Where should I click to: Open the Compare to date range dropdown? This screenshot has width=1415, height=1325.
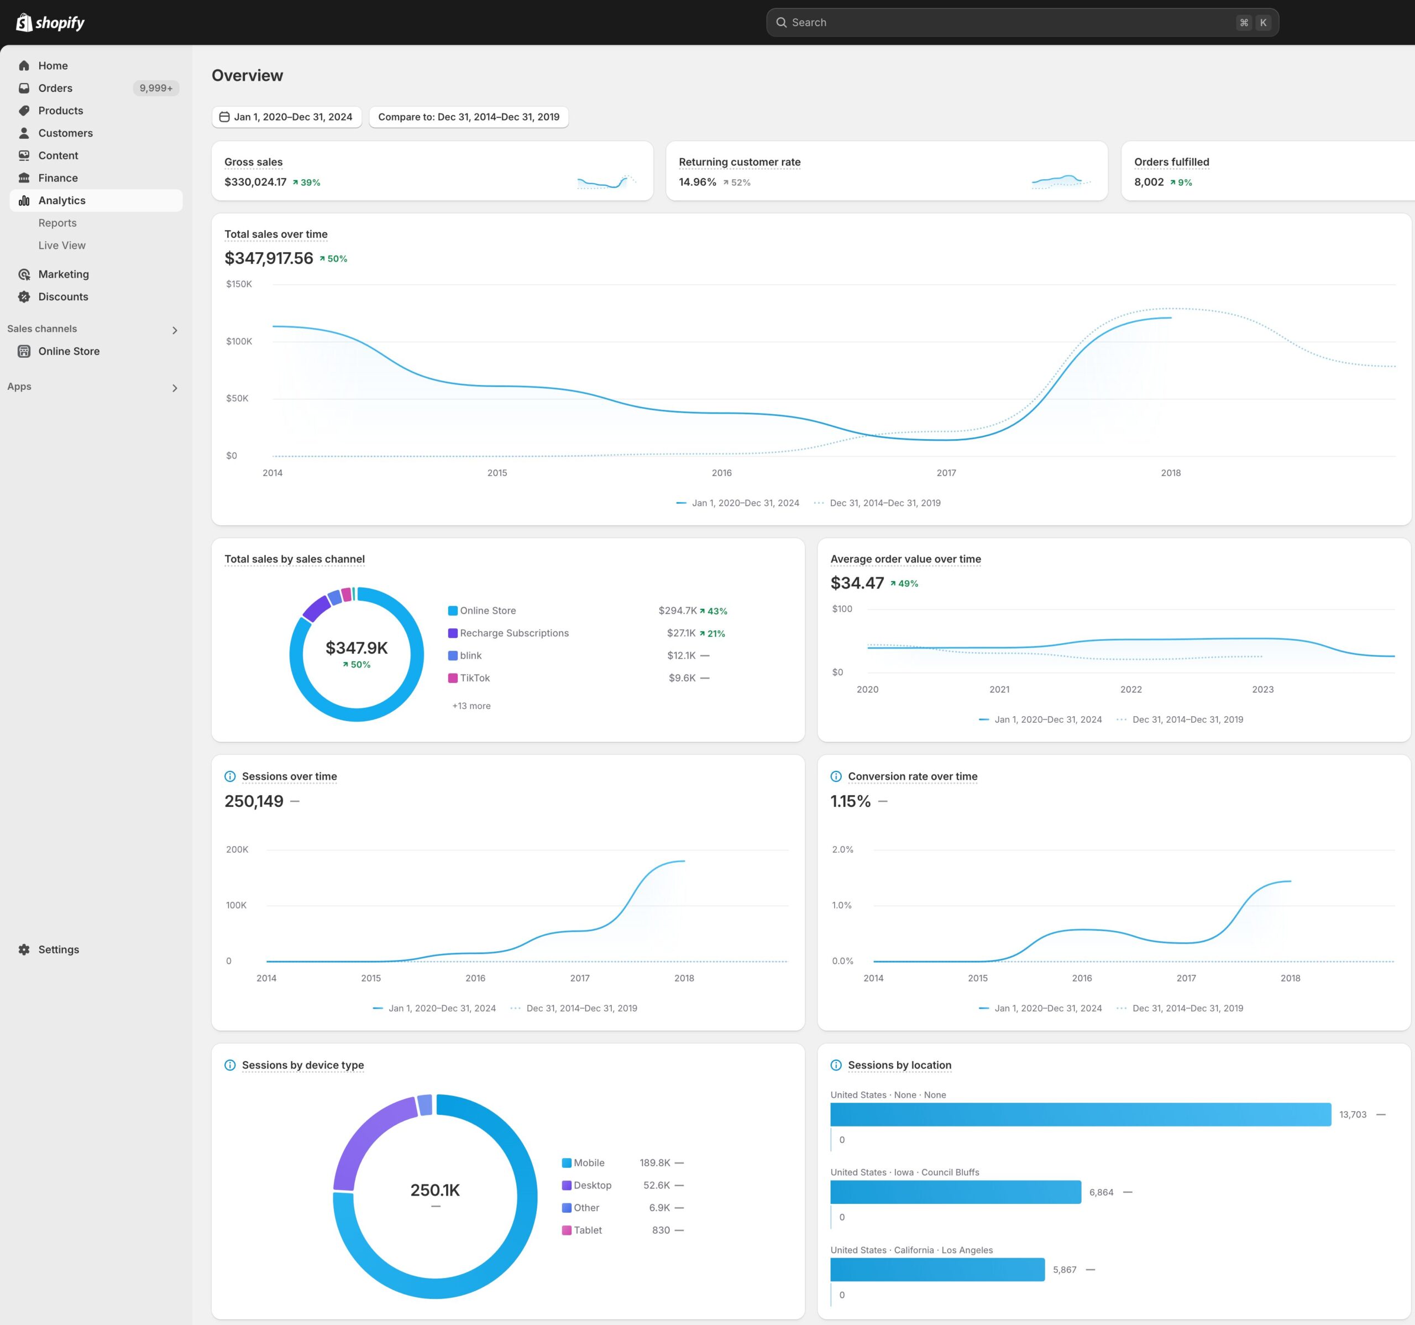tap(469, 117)
